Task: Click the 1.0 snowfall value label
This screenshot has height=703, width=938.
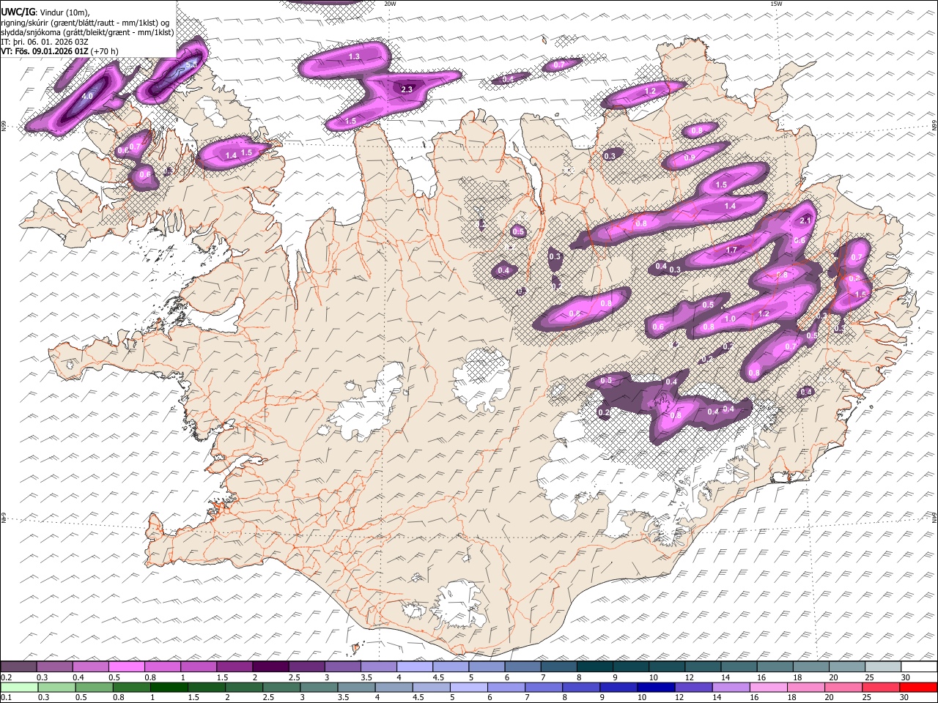Action: (730, 319)
